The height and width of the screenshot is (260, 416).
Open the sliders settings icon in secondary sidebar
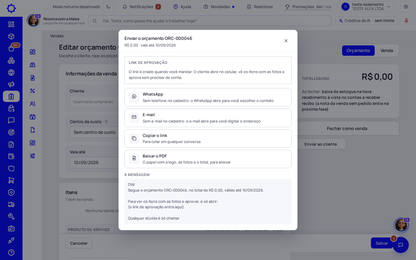click(x=32, y=156)
